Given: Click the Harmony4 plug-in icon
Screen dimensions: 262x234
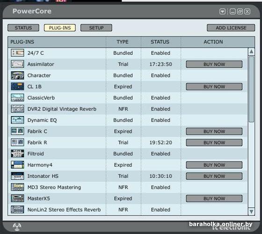Looking at the screenshot, I should coord(17,165).
